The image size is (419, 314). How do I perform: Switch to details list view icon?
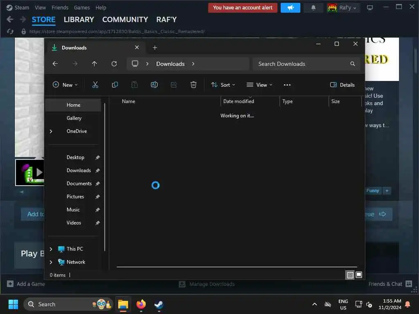pyautogui.click(x=350, y=275)
